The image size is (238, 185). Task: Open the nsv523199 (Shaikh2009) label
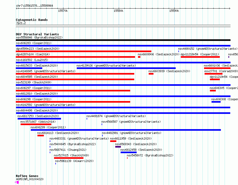pyautogui.click(x=34, y=82)
